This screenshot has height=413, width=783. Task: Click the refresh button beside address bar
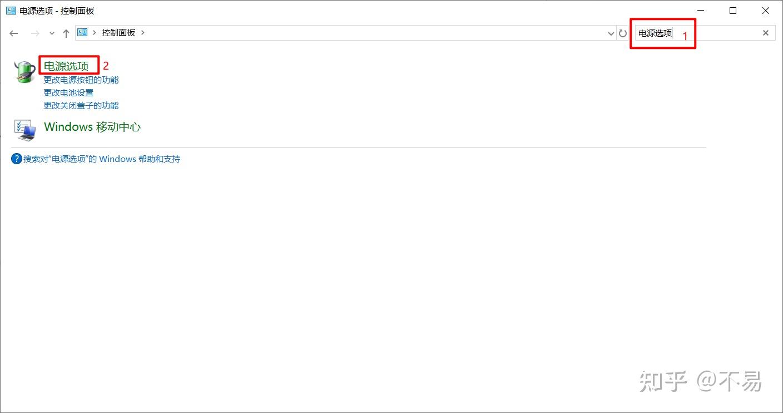(x=622, y=33)
